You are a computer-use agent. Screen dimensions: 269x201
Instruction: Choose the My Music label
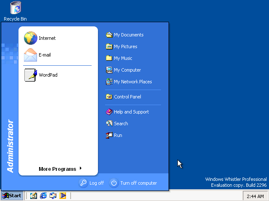[x=123, y=58]
